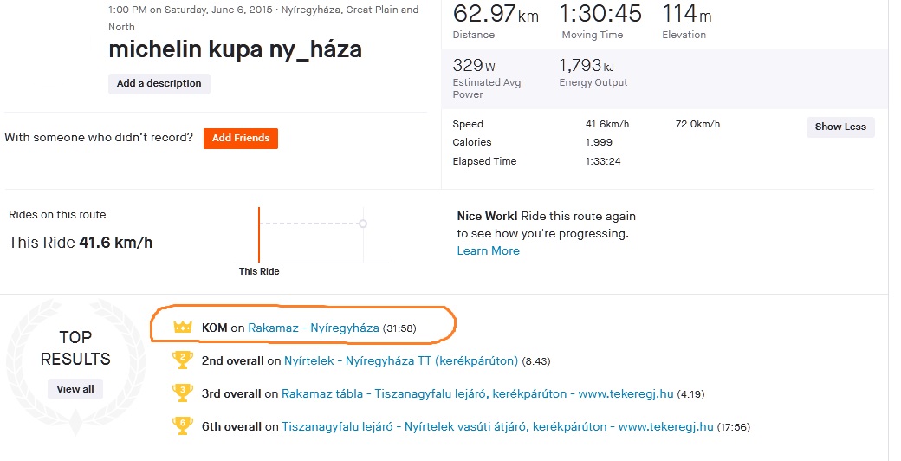Image resolution: width=901 pixels, height=461 pixels.
Task: Click the 1:30:45 Moving Time stat
Action: 600,15
